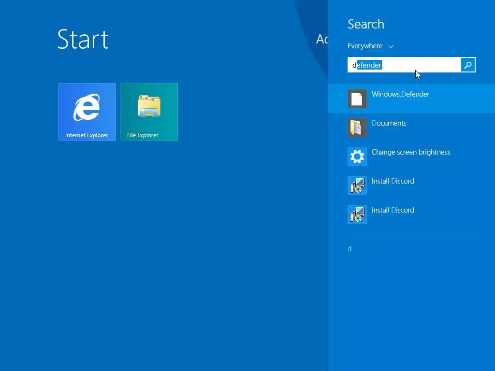Screen dimensions: 495x371
Task: Click the Start heading text
Action: point(83,39)
